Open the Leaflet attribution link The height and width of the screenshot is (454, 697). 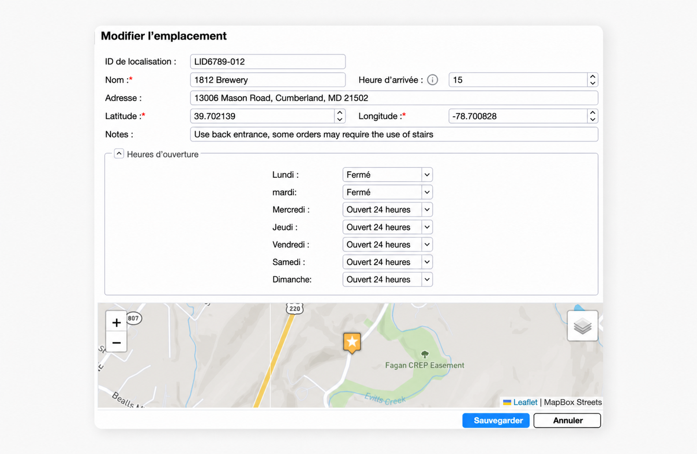[x=525, y=402]
